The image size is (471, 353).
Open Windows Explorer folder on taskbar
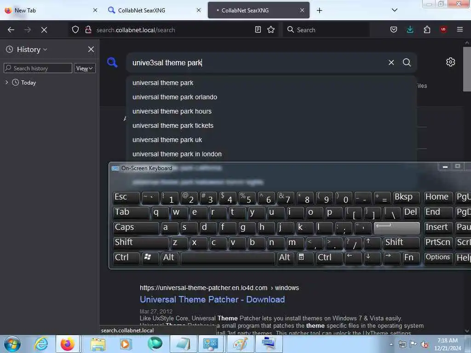(x=98, y=344)
